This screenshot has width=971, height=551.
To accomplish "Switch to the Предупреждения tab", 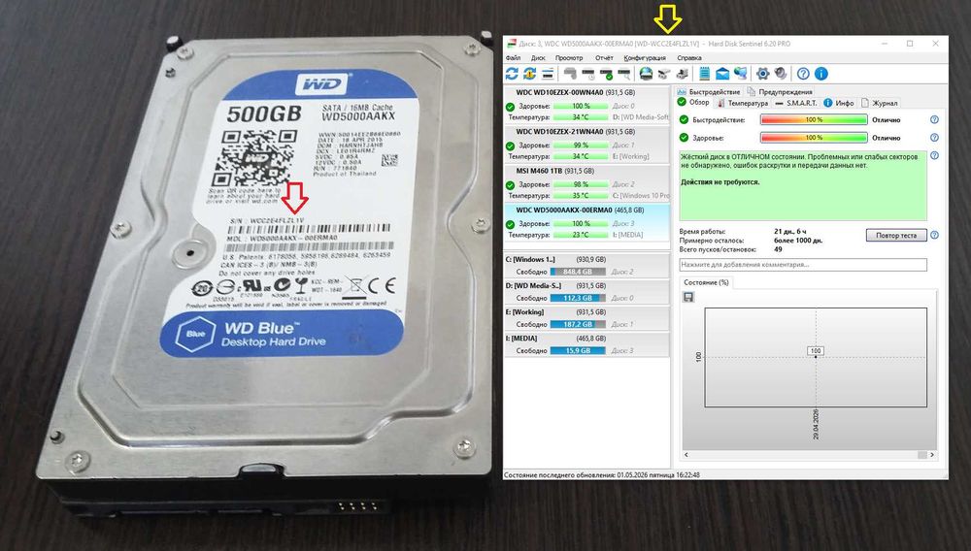I will pyautogui.click(x=780, y=91).
